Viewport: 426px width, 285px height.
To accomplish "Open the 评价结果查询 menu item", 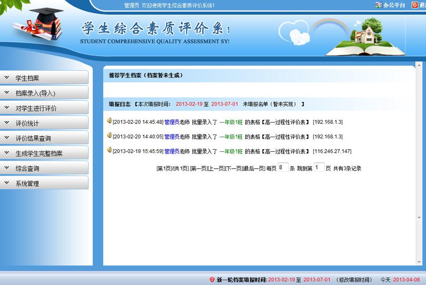I will pyautogui.click(x=33, y=139).
